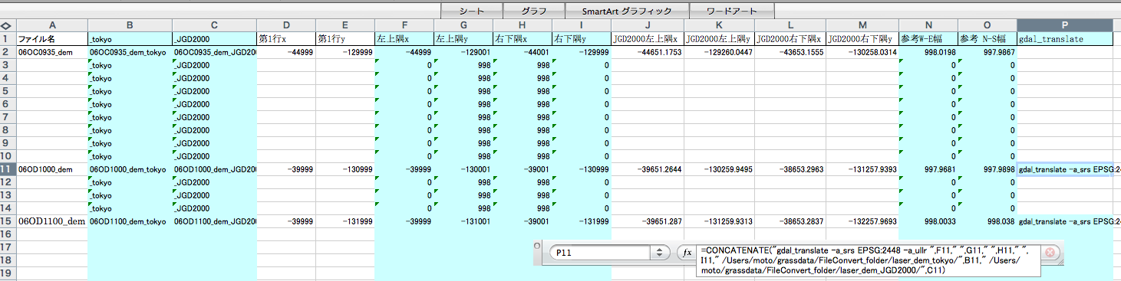Select cell containing 06OC0935_dem
1121x281 pixels.
pyautogui.click(x=51, y=51)
